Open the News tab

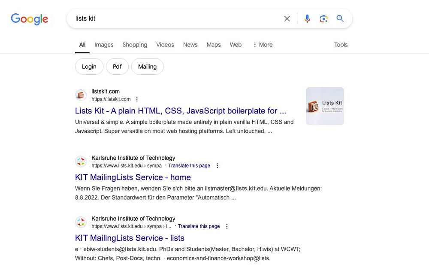pos(190,45)
